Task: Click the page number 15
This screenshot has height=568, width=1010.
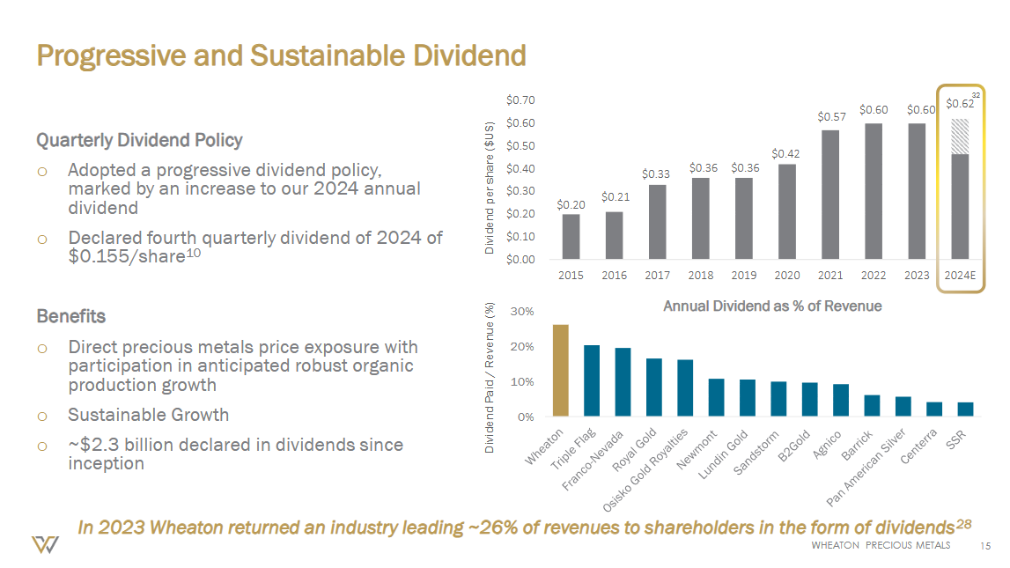Action: (984, 546)
